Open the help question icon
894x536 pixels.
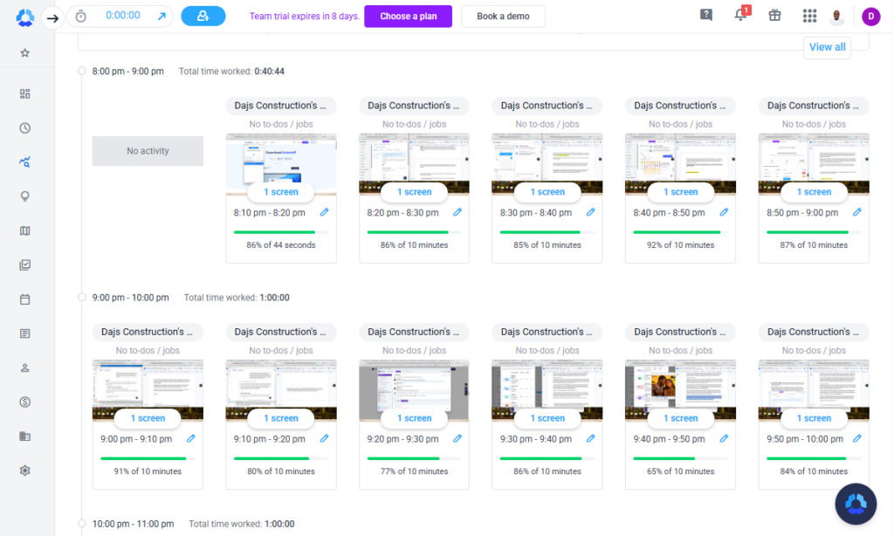click(x=705, y=15)
